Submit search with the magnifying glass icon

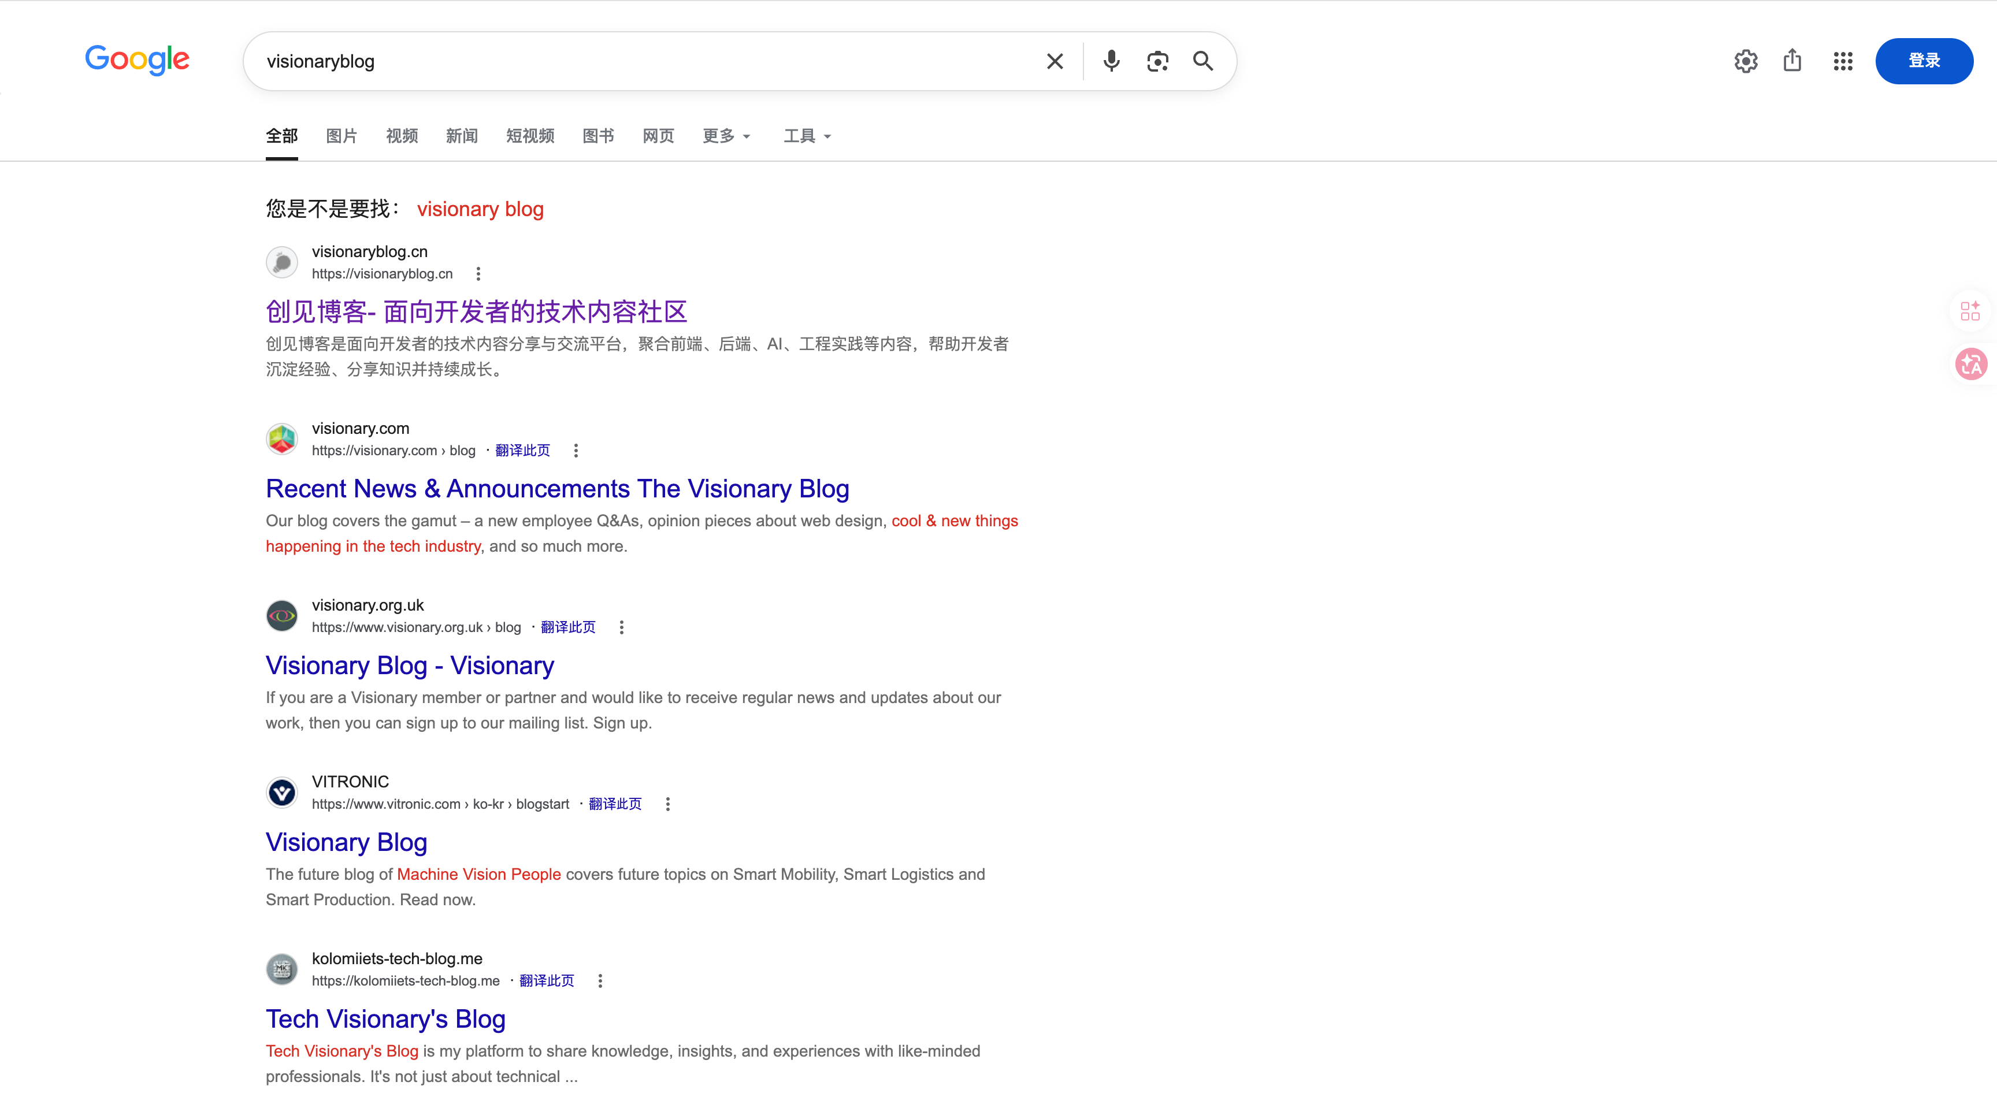pyautogui.click(x=1203, y=61)
